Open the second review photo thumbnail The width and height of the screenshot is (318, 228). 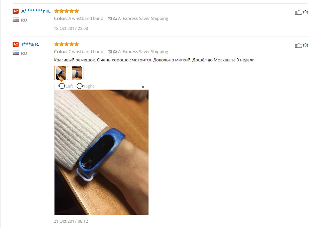click(x=77, y=73)
